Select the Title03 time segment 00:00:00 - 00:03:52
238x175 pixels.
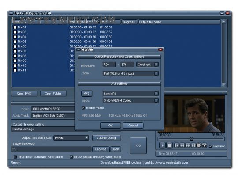[83, 32]
